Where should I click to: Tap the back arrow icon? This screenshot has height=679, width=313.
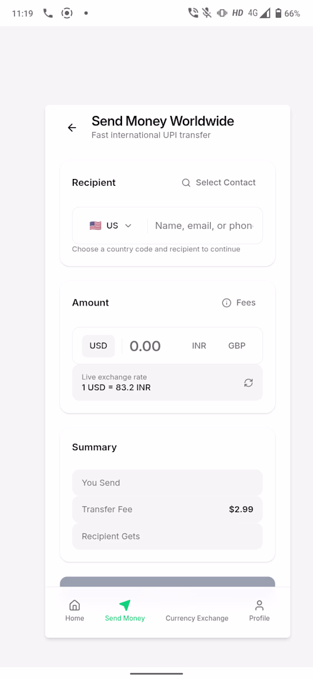click(x=71, y=127)
